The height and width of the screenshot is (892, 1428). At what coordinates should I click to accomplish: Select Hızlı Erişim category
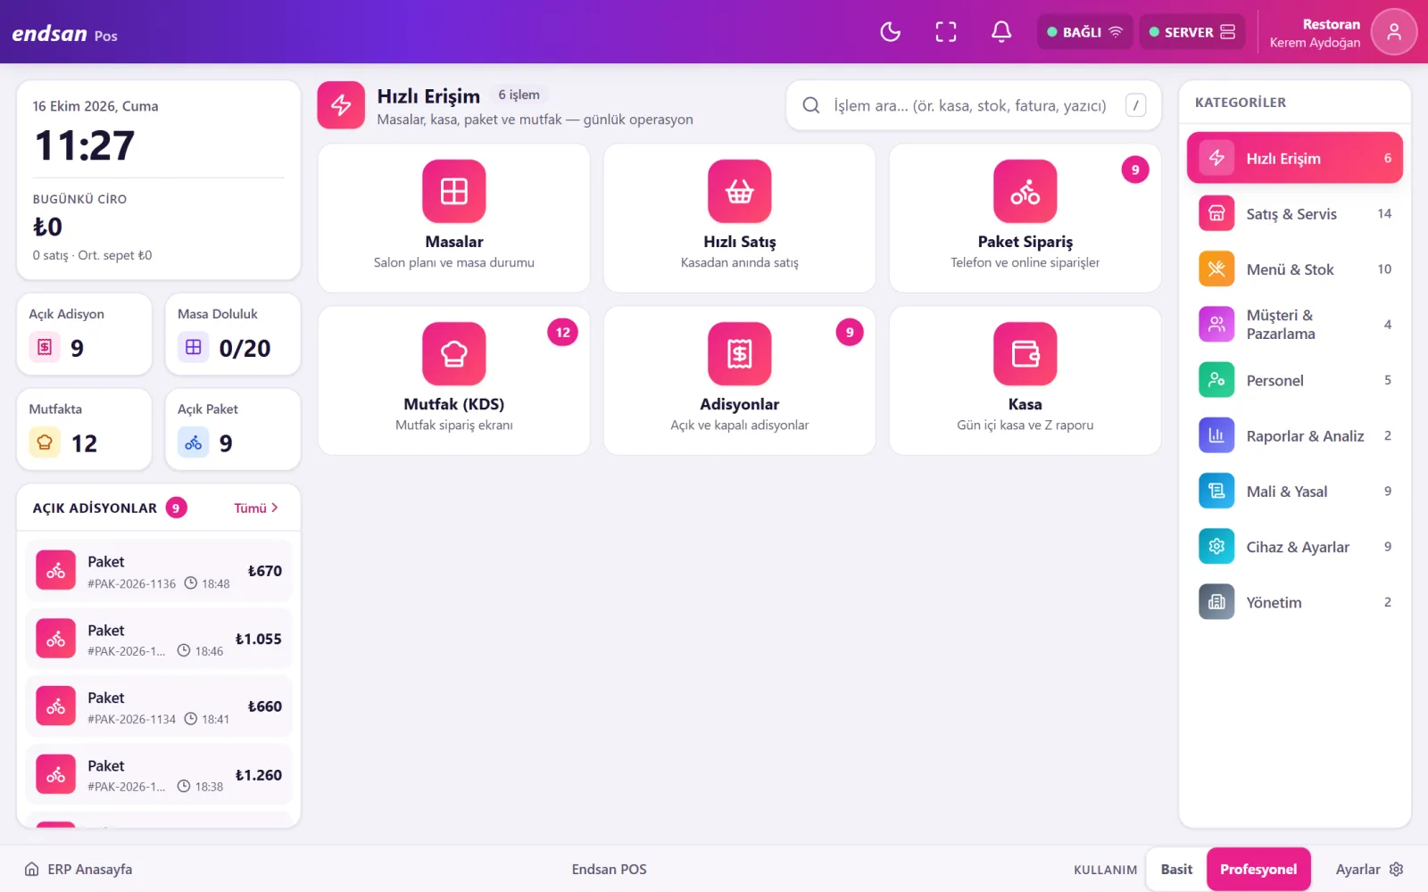(1294, 158)
